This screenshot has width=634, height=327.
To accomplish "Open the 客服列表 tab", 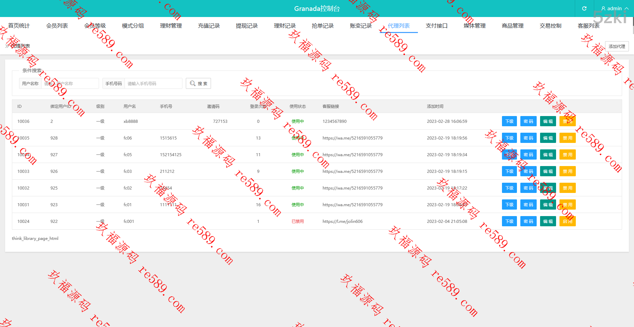I will 588,26.
